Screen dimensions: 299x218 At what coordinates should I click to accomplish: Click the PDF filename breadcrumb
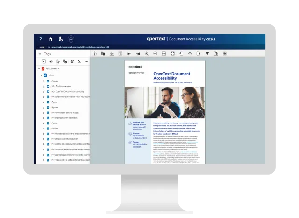[x=78, y=47]
